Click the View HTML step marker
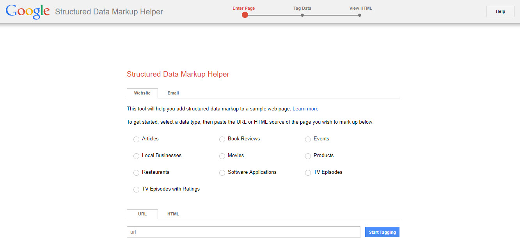Screen dimensions: 520x238 (x=359, y=15)
